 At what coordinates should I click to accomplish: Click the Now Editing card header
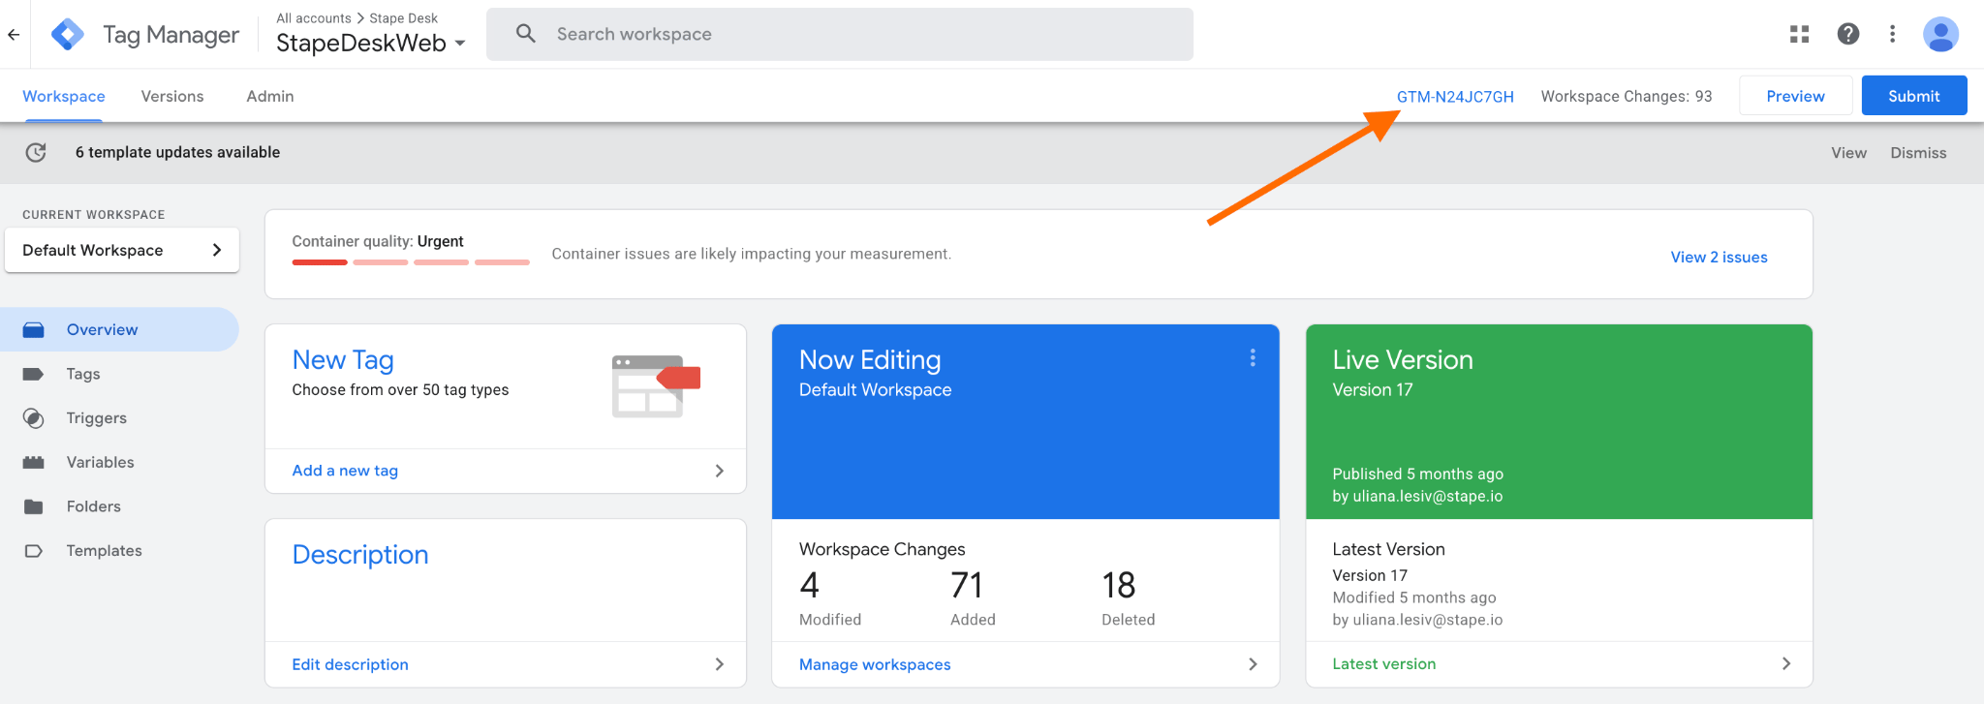[x=1025, y=422]
